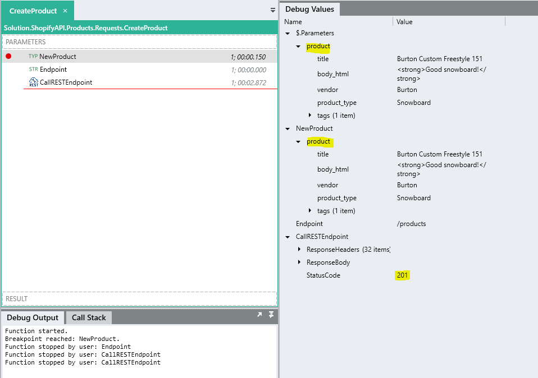
Task: Click the Name column header
Action: (293, 21)
